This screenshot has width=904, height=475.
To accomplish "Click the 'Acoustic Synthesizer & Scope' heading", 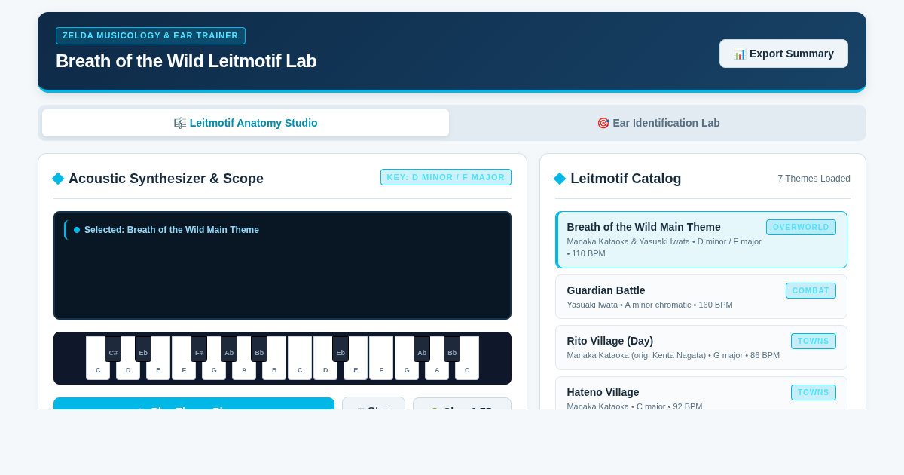I will pyautogui.click(x=166, y=179).
